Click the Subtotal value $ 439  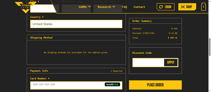click(174, 29)
